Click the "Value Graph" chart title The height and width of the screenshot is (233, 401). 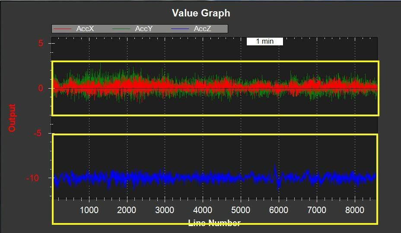201,13
